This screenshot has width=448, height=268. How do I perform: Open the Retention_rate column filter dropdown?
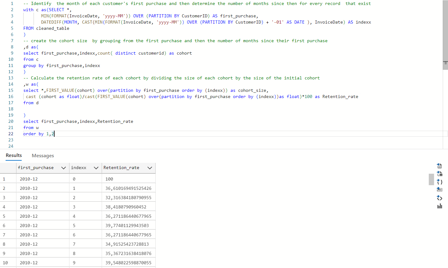click(x=150, y=167)
